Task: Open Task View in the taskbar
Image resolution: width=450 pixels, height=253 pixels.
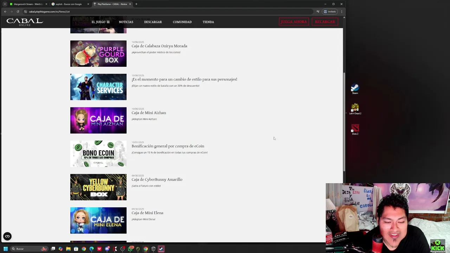Action: (x=53, y=249)
